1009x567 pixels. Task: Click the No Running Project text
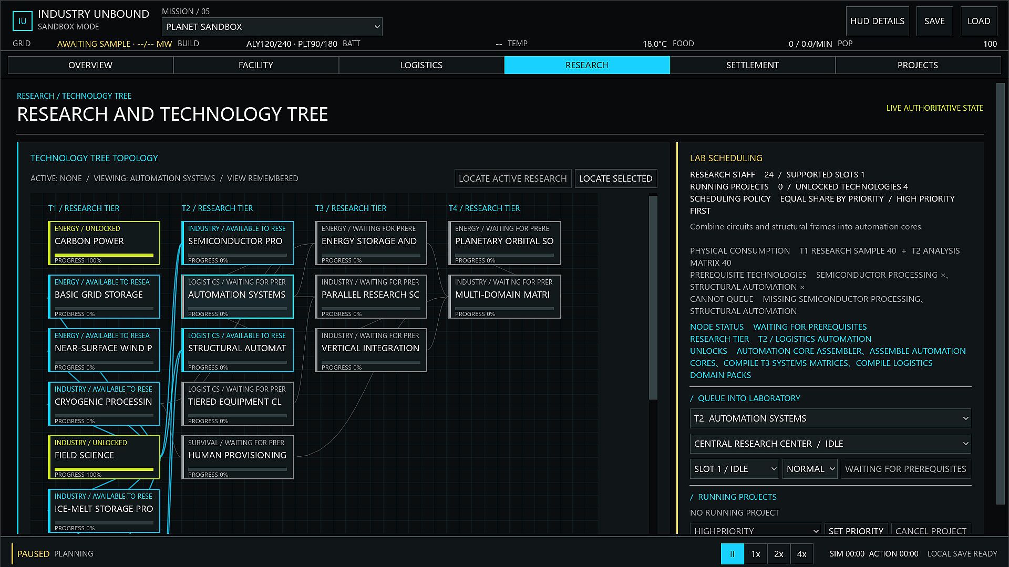tap(734, 513)
